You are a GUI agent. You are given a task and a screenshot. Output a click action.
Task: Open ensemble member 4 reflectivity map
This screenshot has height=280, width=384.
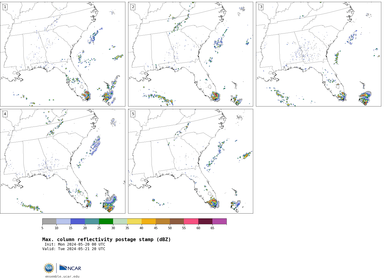[x=63, y=161]
